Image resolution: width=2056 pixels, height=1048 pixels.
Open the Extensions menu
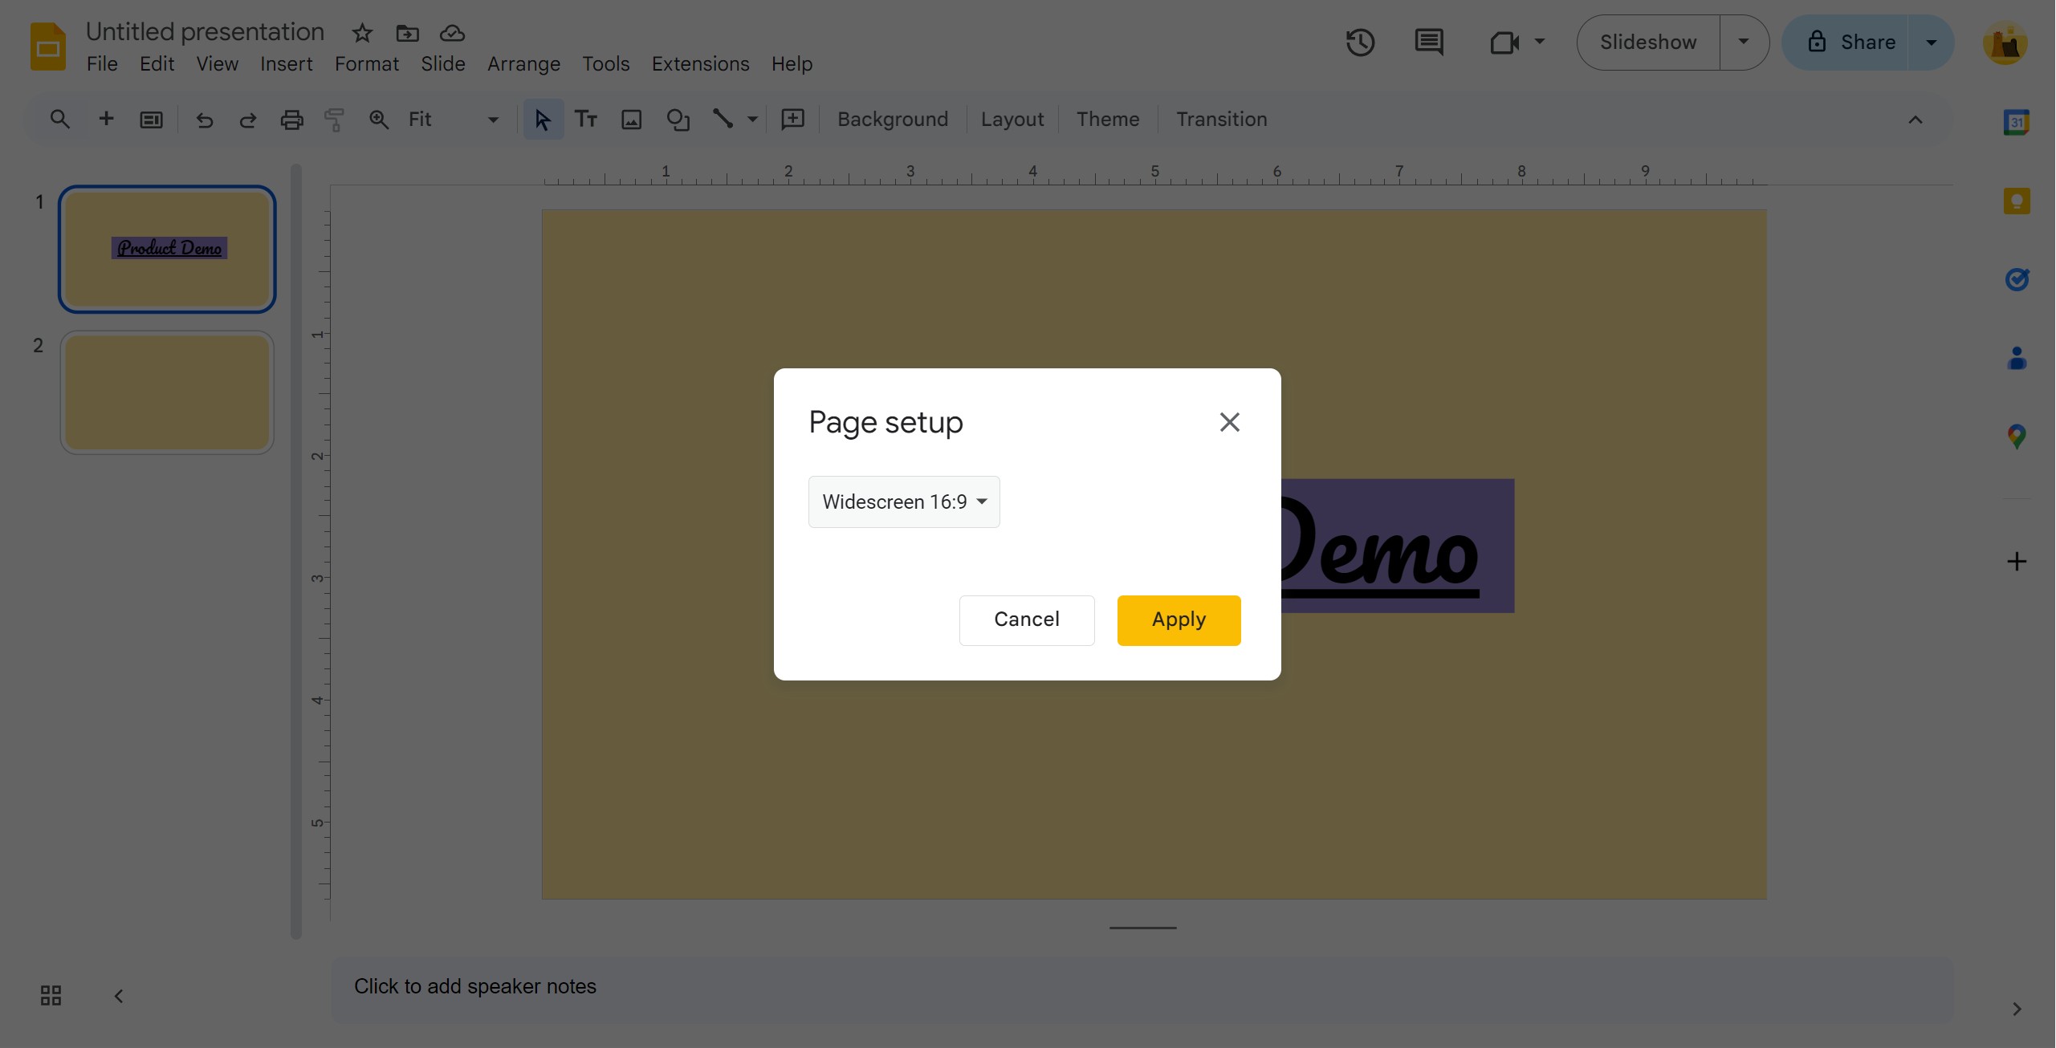[x=700, y=64]
